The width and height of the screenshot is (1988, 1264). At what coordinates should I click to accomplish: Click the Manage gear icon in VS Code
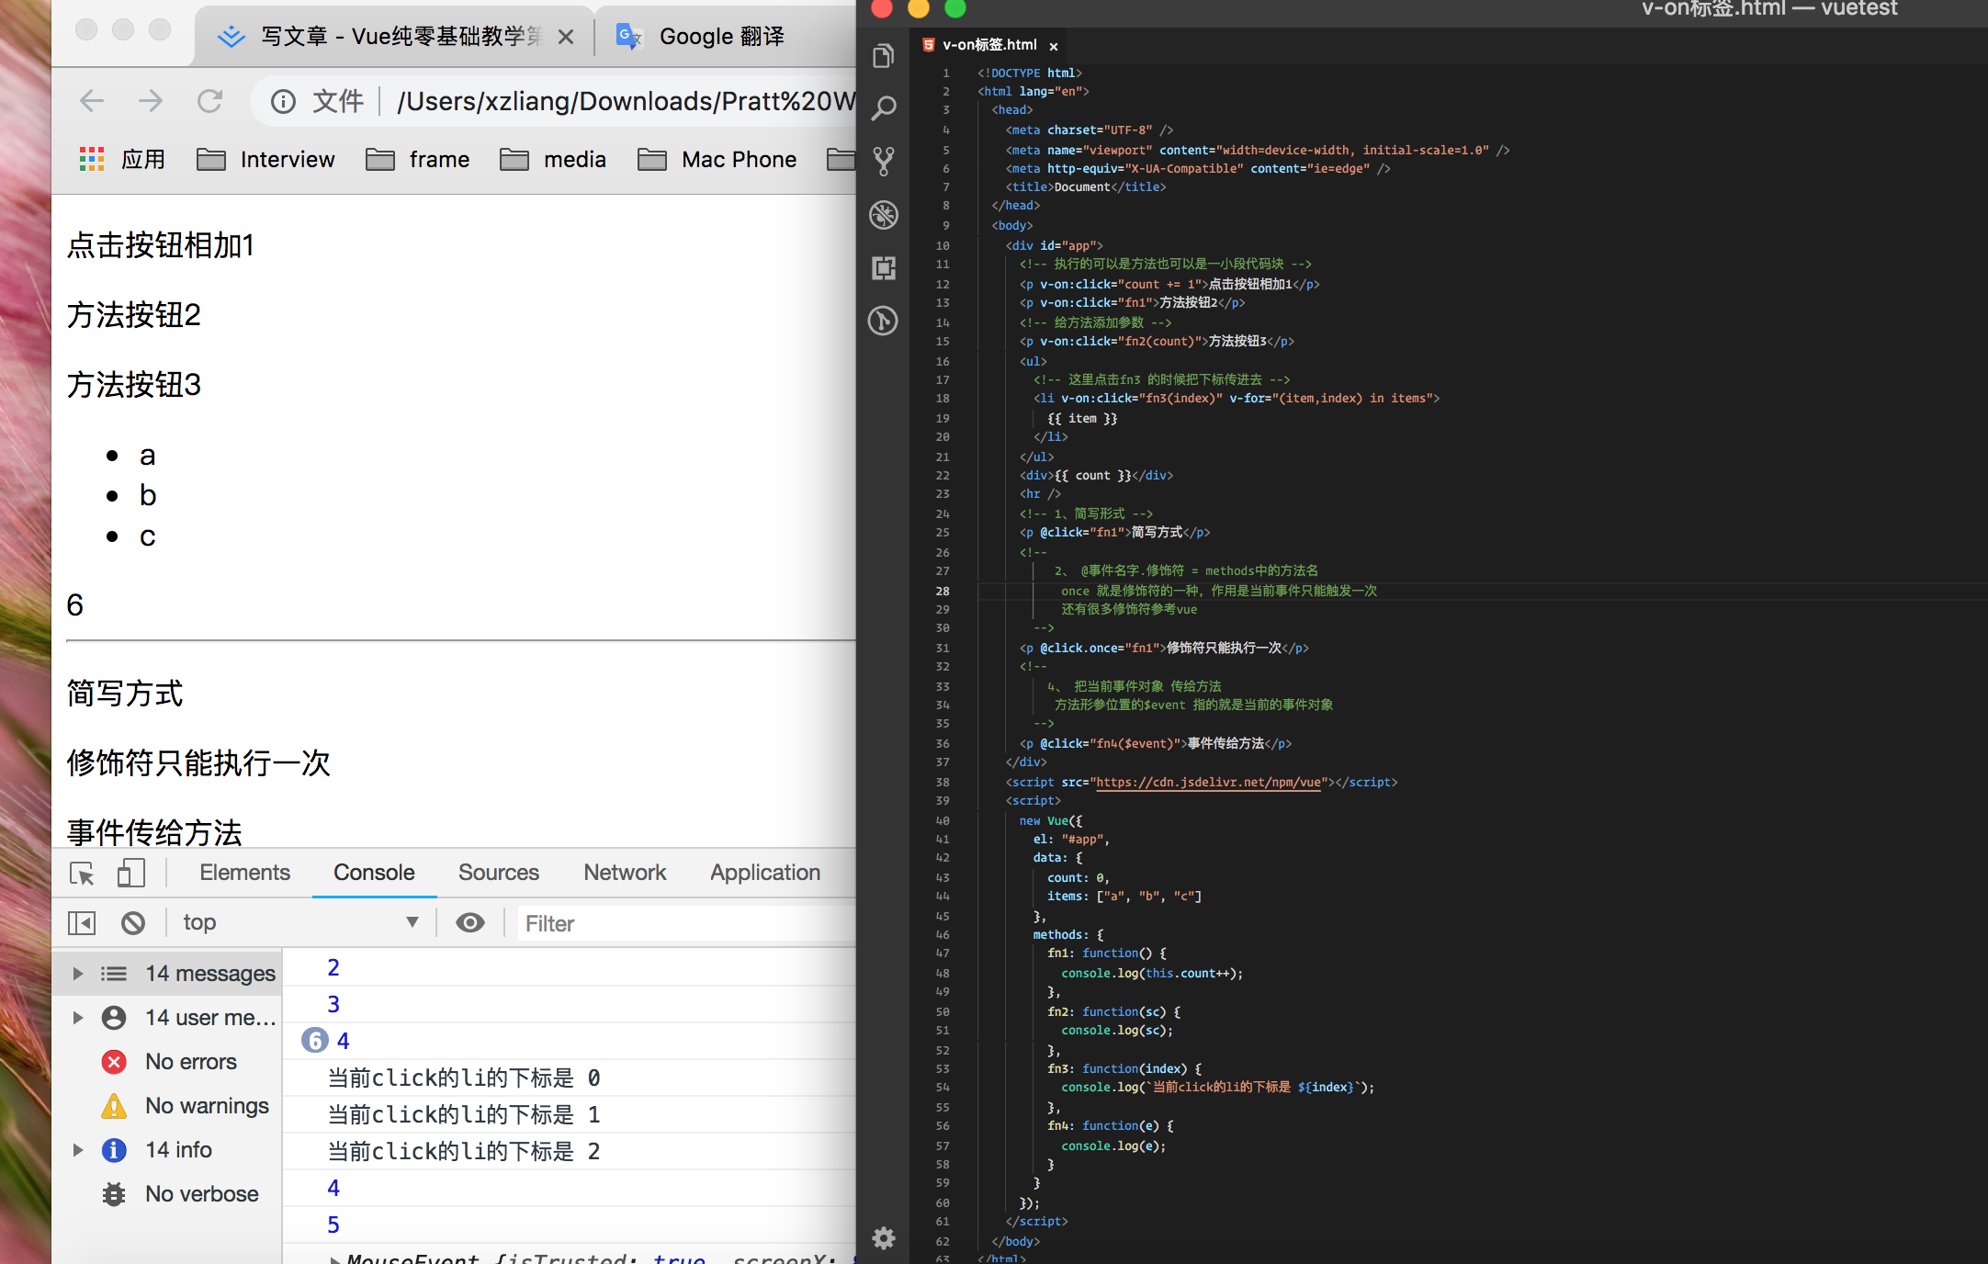pyautogui.click(x=883, y=1237)
